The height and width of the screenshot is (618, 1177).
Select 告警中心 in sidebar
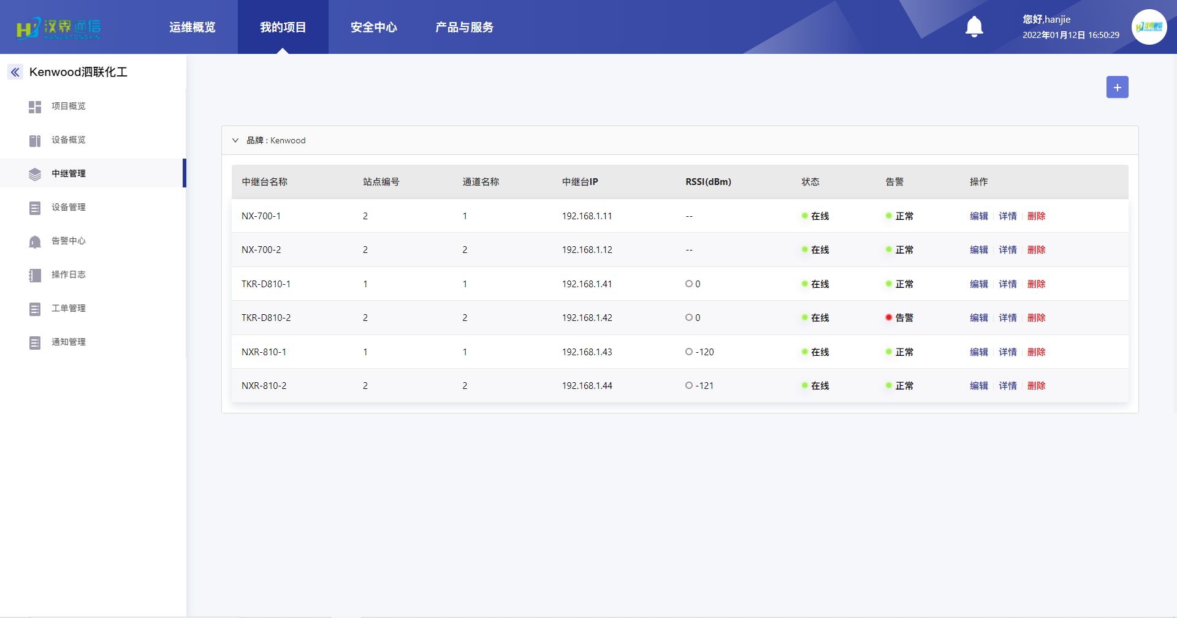click(x=69, y=241)
